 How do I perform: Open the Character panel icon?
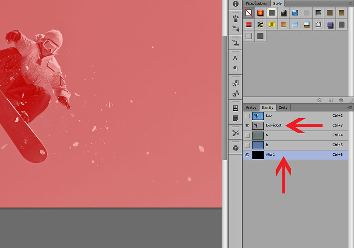pyautogui.click(x=236, y=58)
